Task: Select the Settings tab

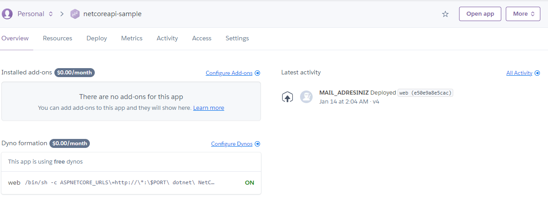Action: pyautogui.click(x=237, y=39)
